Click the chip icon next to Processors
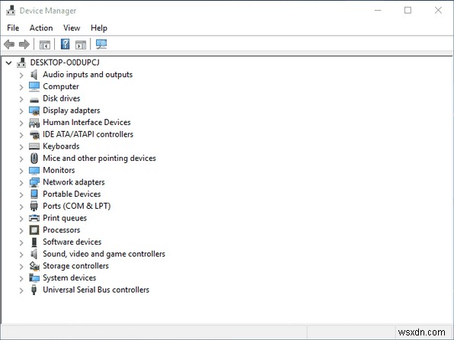The width and height of the screenshot is (454, 340). tap(34, 230)
